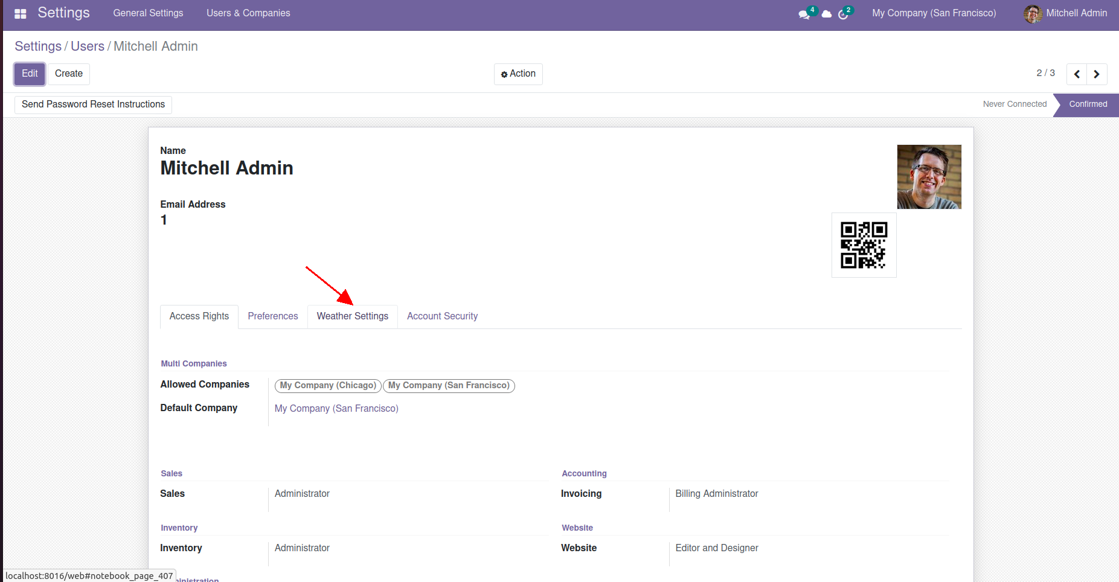The width and height of the screenshot is (1119, 582).
Task: Click the weather cloud icon
Action: pos(827,14)
